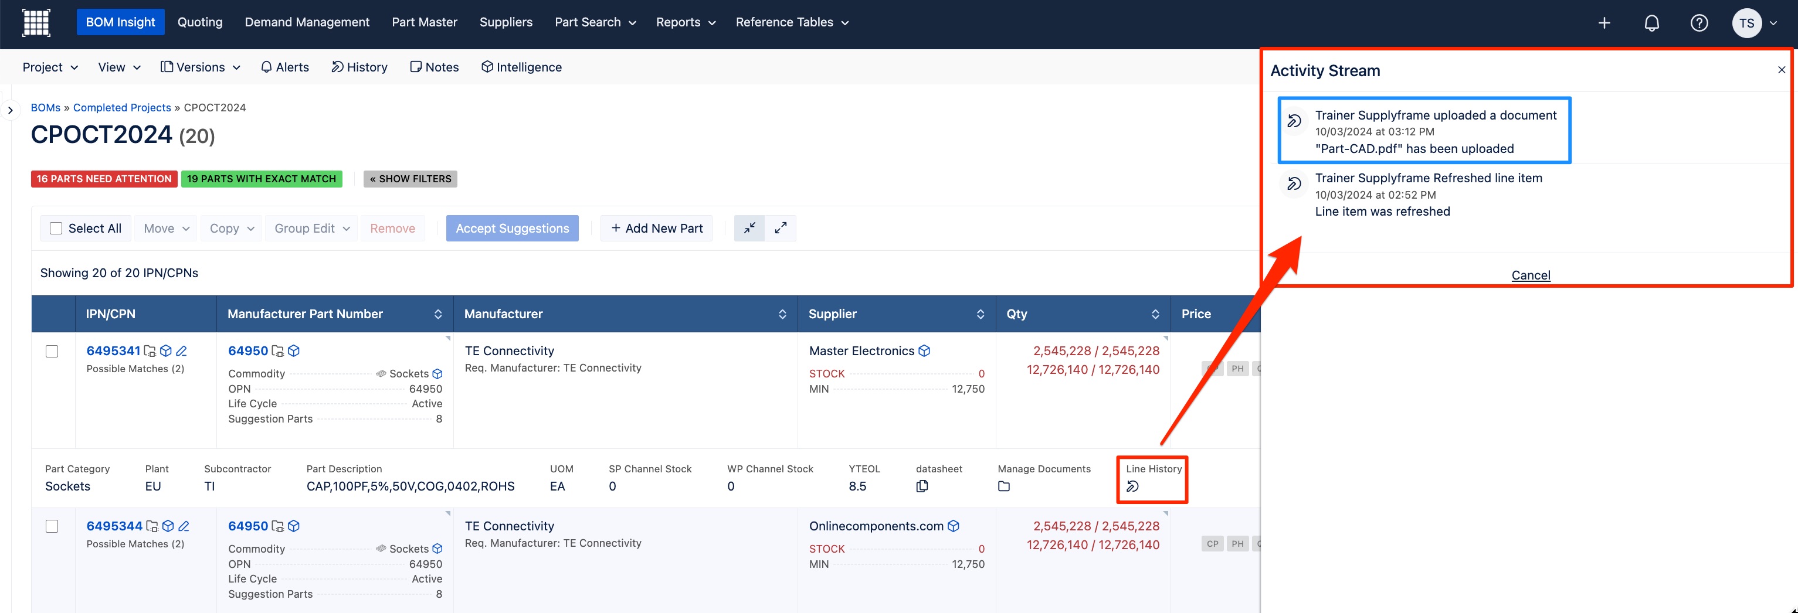Image resolution: width=1798 pixels, height=613 pixels.
Task: Click cube icon next to 64950 in first row
Action: 294,351
